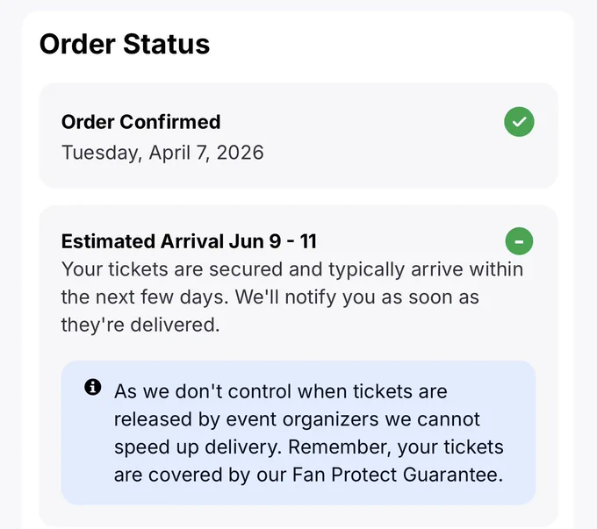
Task: Click the info icon in the blue notice
Action: click(92, 387)
